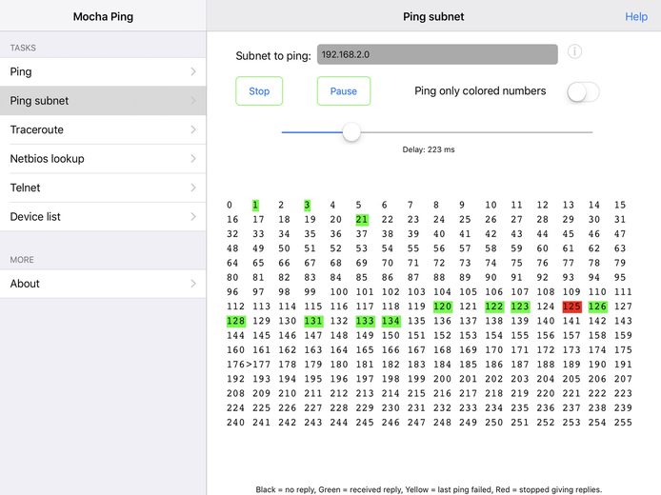Open Traceroute task
The width and height of the screenshot is (661, 495).
[103, 129]
